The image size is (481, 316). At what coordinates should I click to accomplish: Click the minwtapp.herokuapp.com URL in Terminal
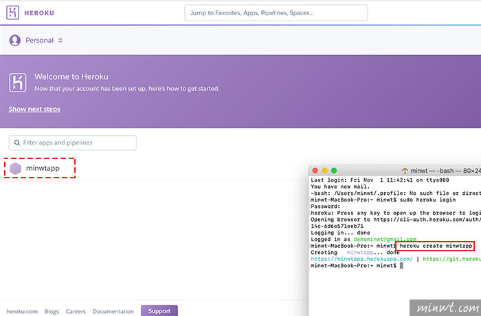click(361, 259)
